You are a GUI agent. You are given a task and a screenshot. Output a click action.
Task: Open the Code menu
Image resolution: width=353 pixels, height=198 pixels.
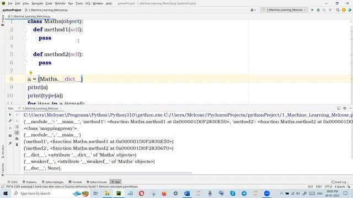point(49,3)
